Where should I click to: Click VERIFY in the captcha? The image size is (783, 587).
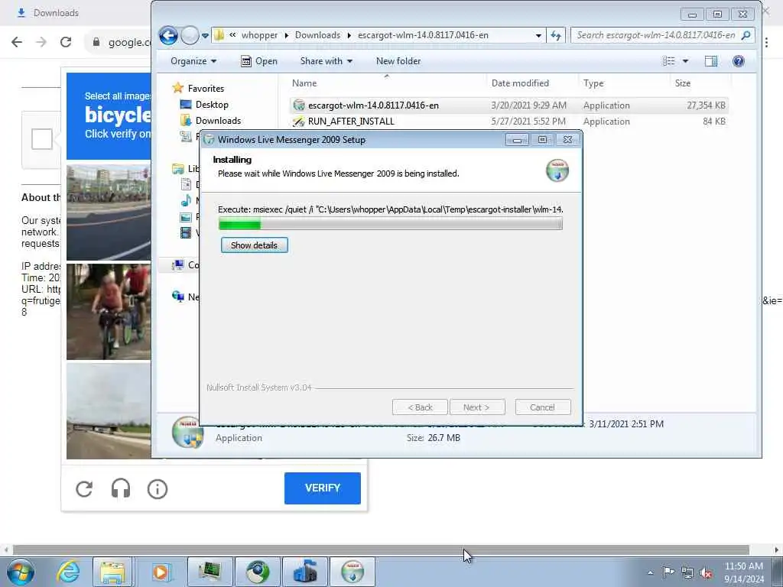(x=323, y=488)
